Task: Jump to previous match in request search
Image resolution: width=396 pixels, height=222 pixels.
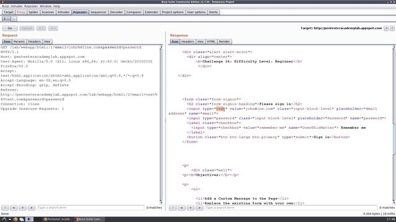Action: [x=14, y=208]
